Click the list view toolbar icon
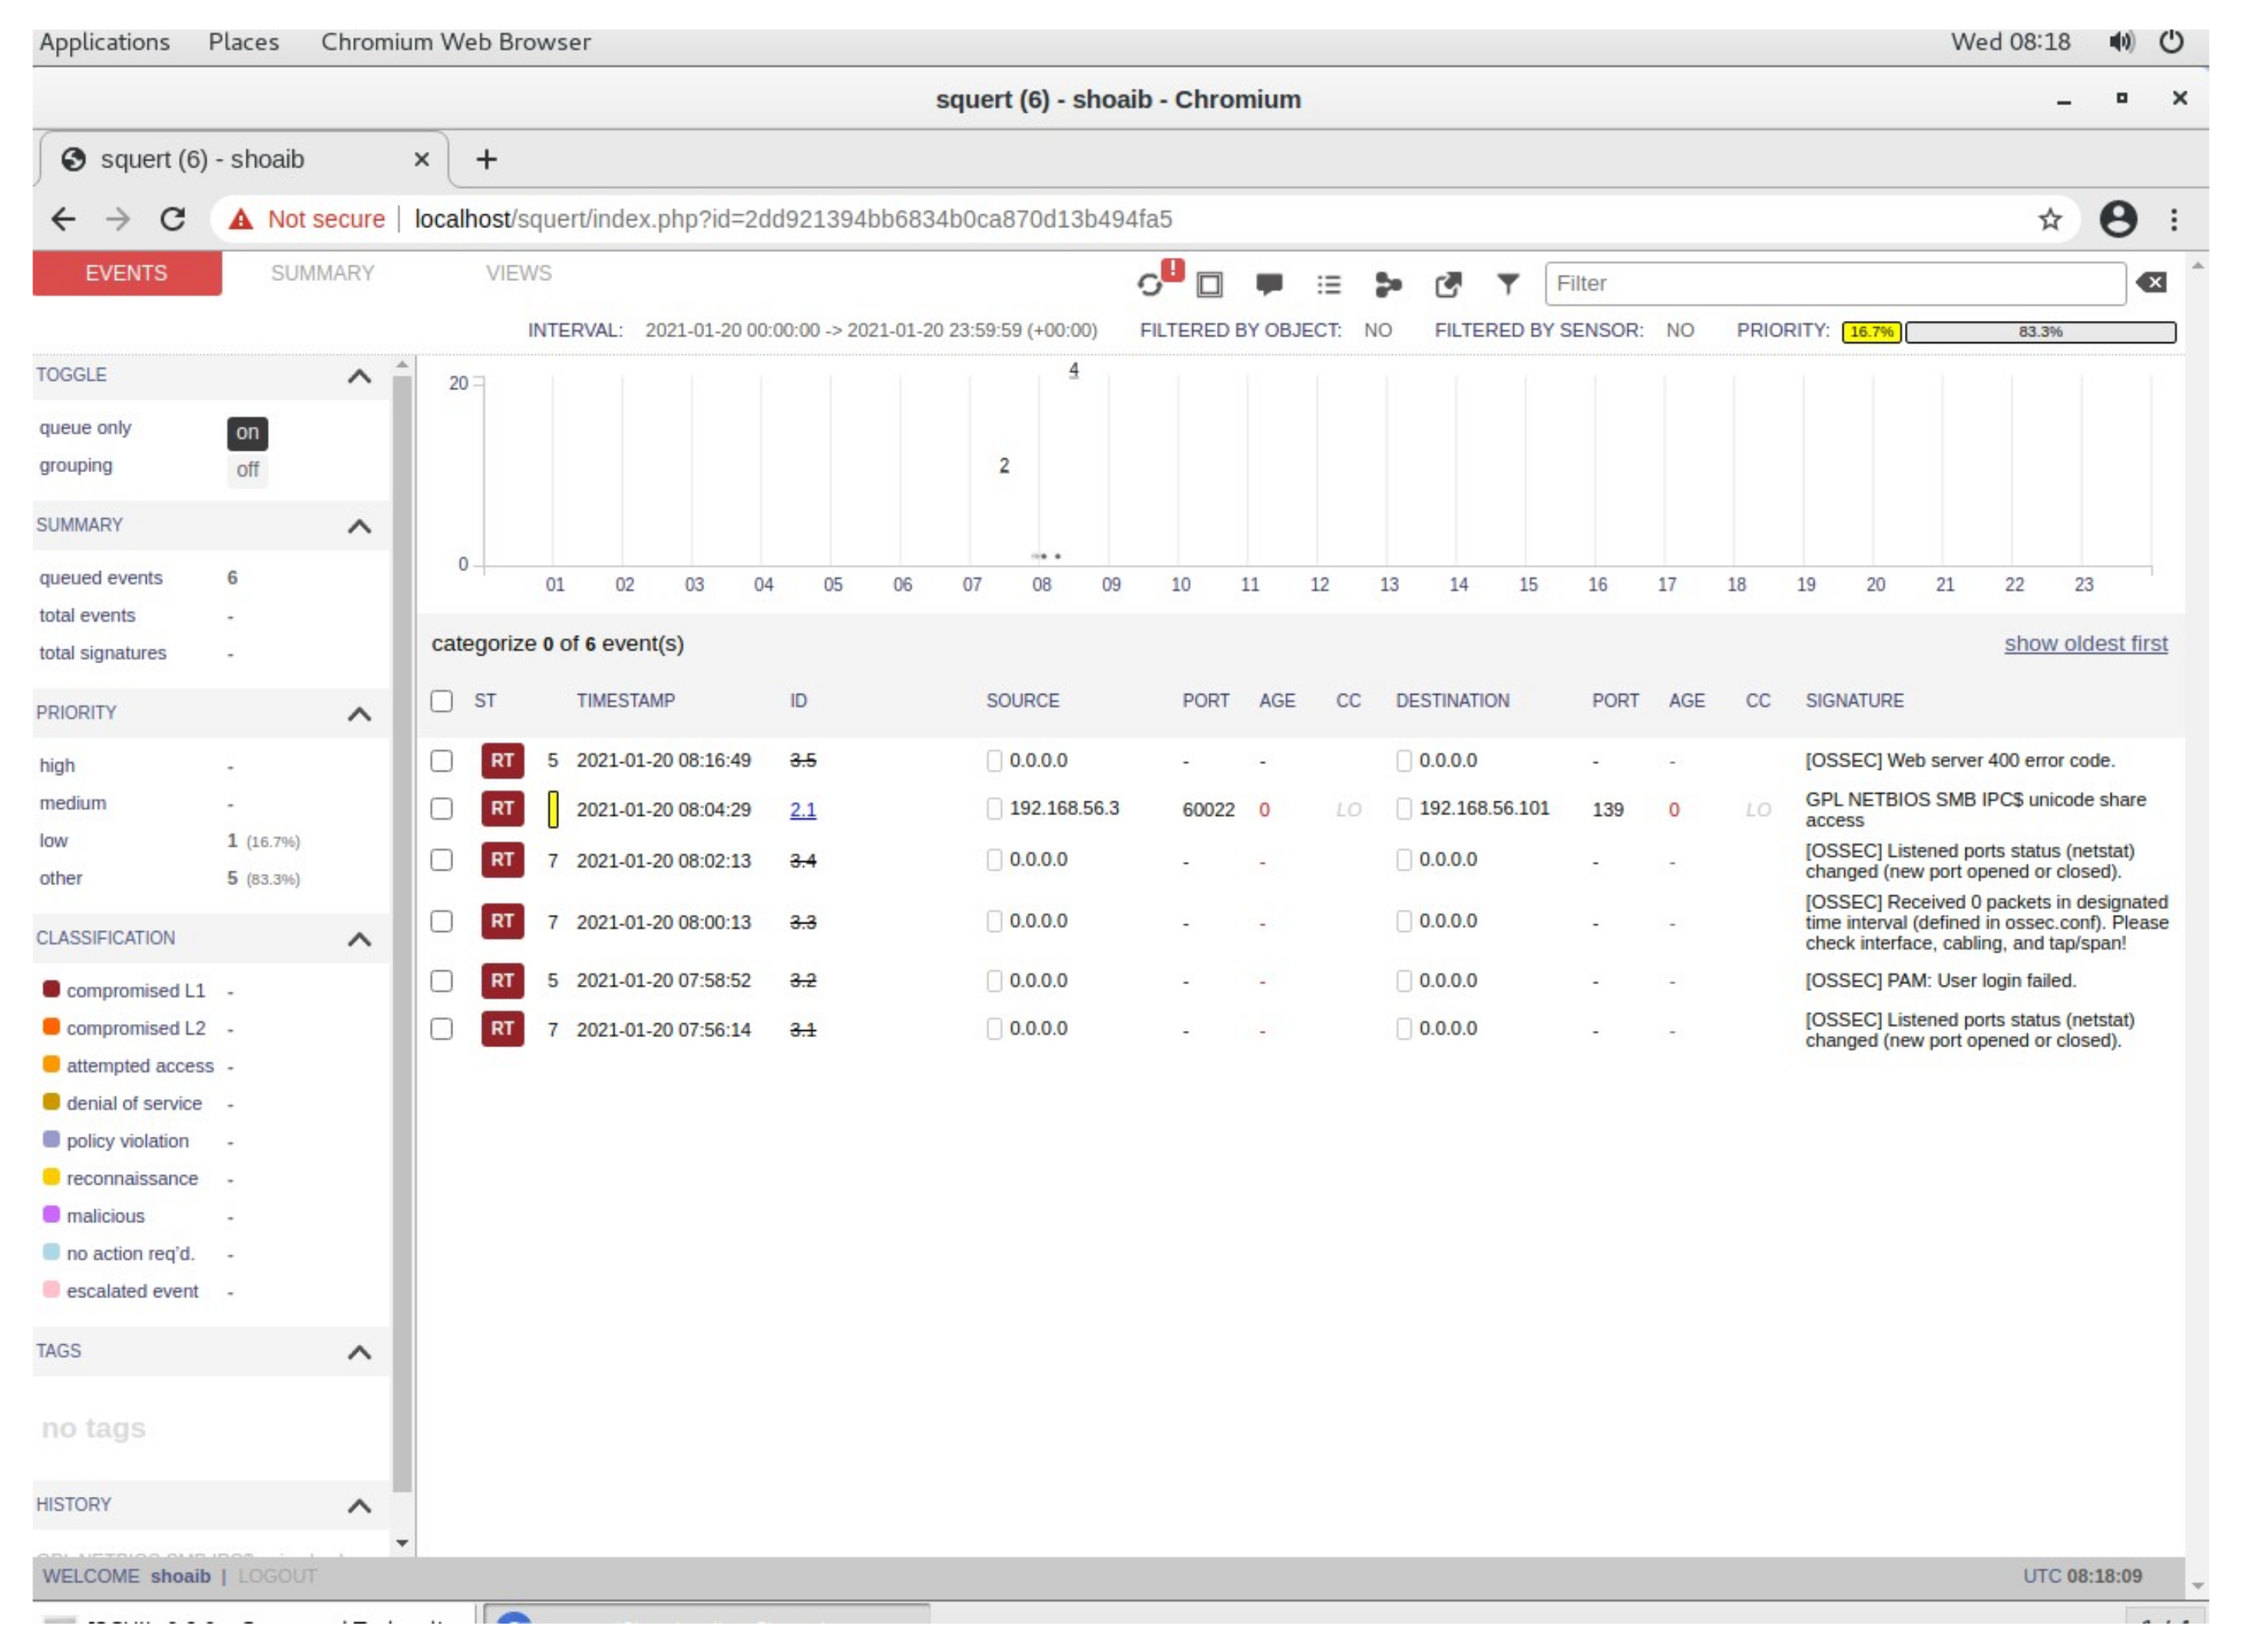The image size is (2242, 1652). tap(1328, 285)
